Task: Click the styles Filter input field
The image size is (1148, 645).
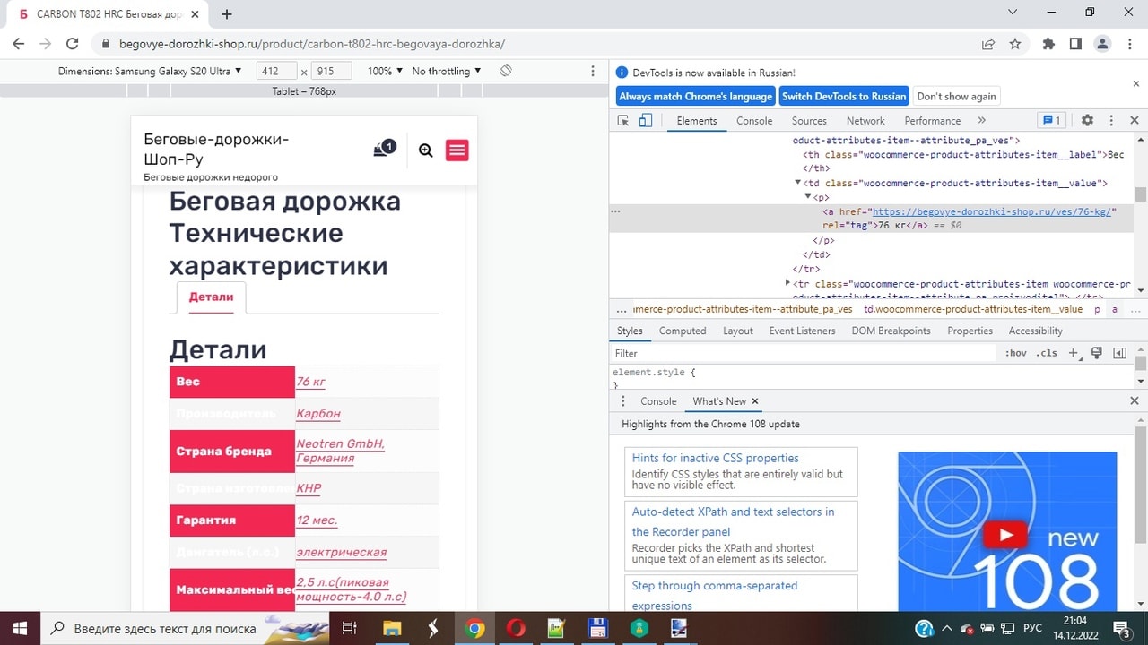Action: click(x=803, y=354)
